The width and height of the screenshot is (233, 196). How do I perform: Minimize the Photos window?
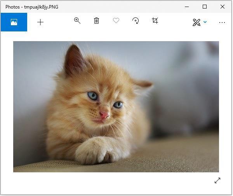tap(187, 7)
